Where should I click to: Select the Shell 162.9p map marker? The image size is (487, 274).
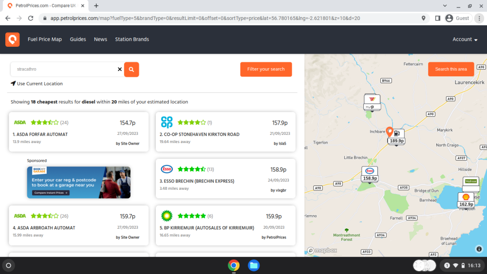click(x=466, y=200)
